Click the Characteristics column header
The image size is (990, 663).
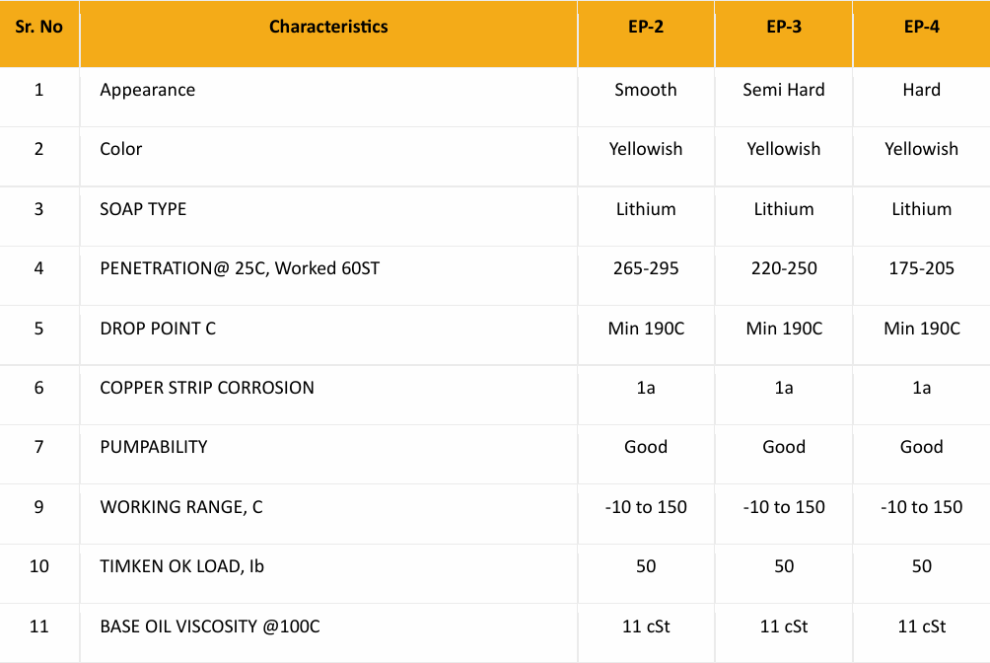tap(328, 27)
